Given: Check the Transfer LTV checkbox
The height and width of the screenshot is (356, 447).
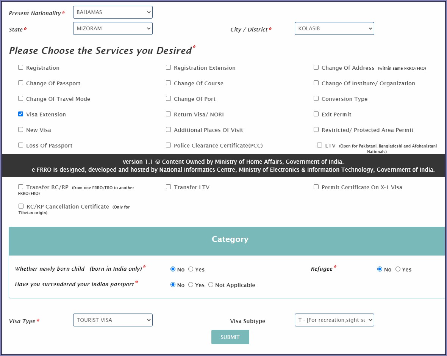Looking at the screenshot, I should [x=168, y=187].
